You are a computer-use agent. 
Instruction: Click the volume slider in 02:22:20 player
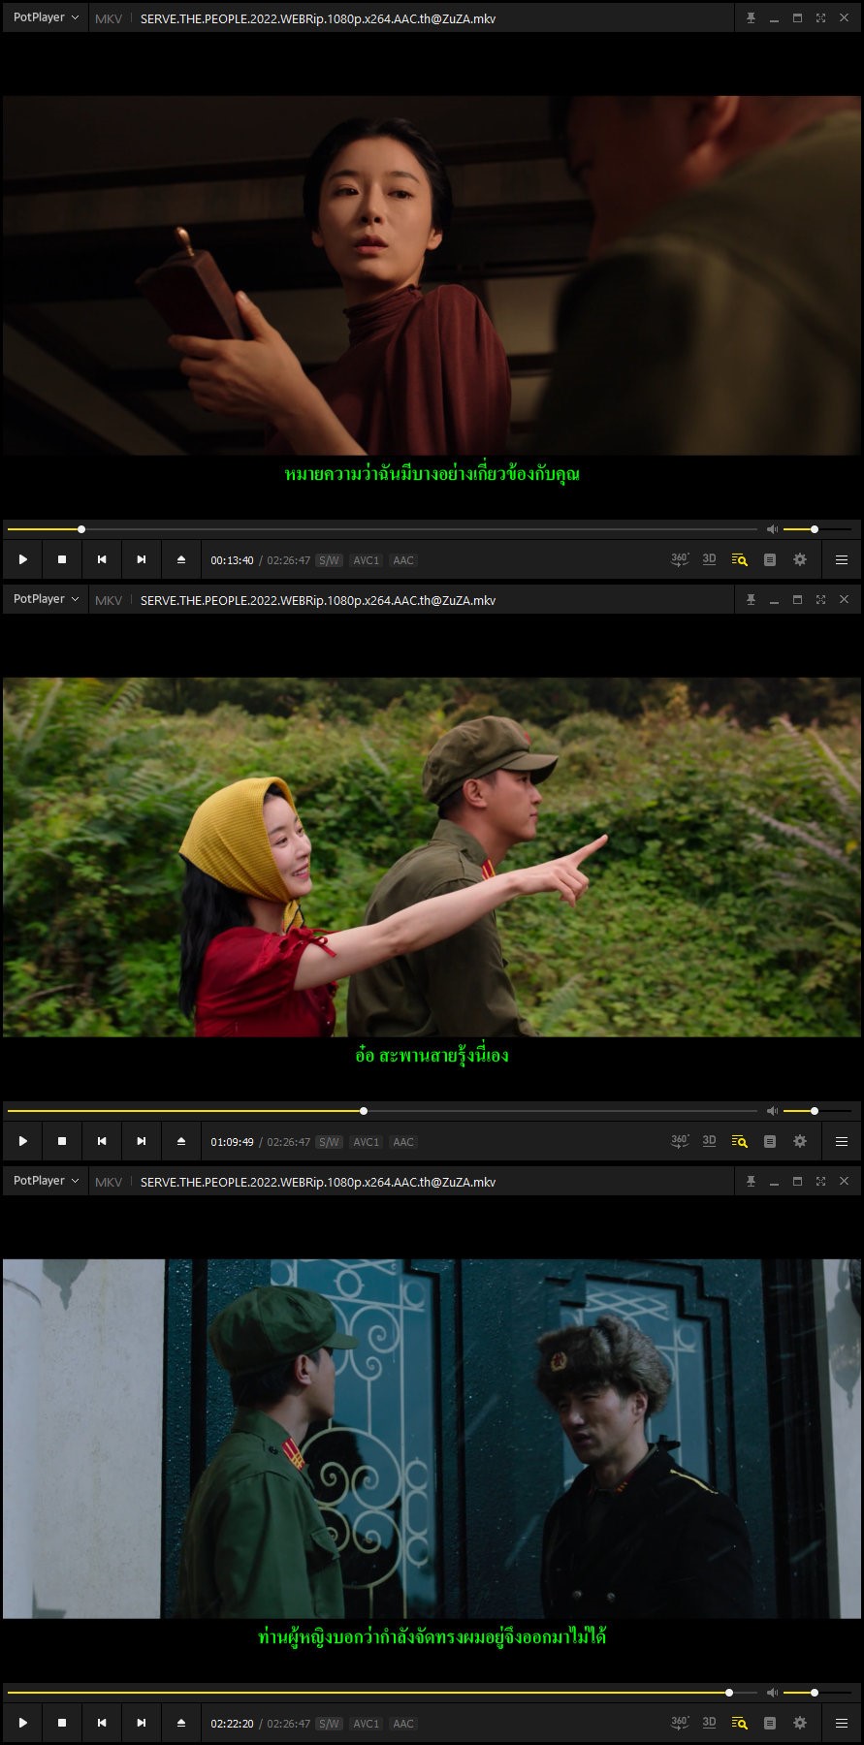(816, 1693)
